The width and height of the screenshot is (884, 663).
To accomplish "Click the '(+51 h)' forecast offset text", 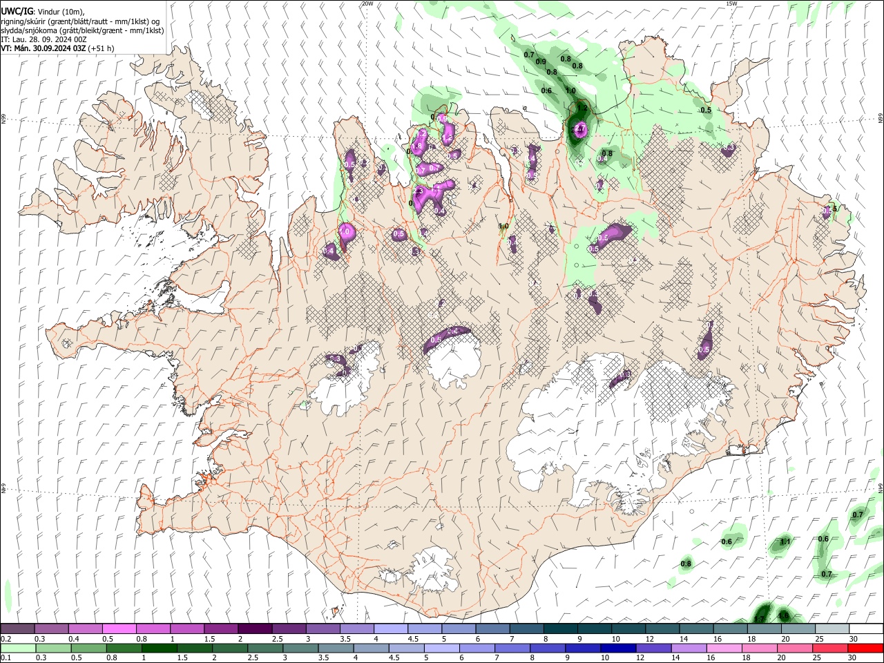I will click(x=102, y=48).
